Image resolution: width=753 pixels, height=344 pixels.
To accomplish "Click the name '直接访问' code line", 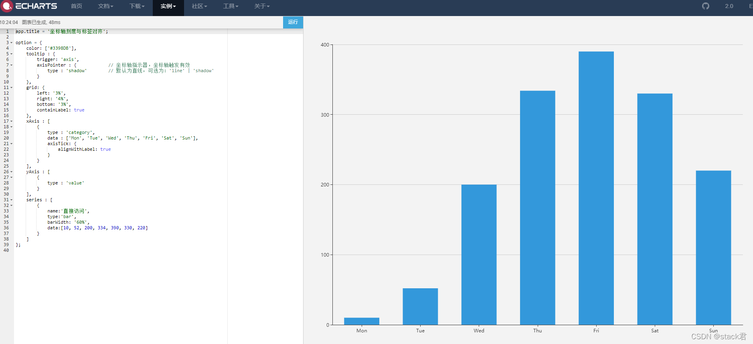I will click(69, 211).
